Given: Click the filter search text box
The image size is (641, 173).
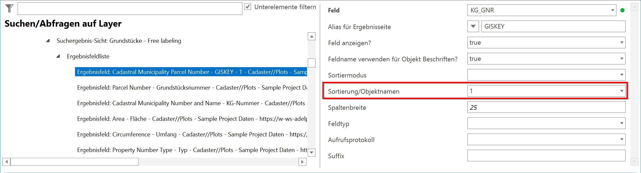Looking at the screenshot, I should (129, 8).
